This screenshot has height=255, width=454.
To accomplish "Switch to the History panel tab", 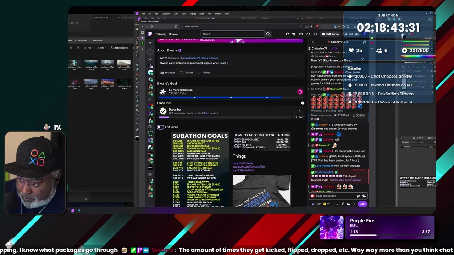I will click(x=421, y=142).
